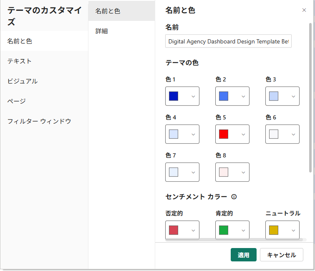Viewport: 315px width, 271px height.
Task: Open the 色 6 dropdown chevron
Action: [x=293, y=134]
